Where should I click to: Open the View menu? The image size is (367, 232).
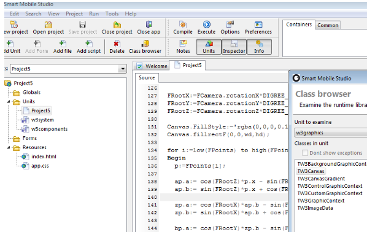coord(53,14)
